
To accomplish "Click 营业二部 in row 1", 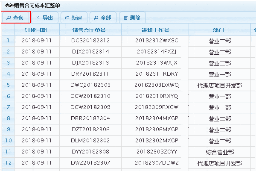I will (220, 41).
